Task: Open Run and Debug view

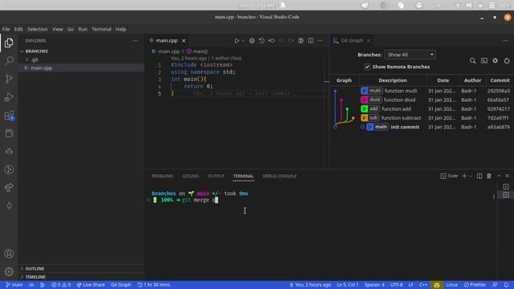Action: pos(9,97)
